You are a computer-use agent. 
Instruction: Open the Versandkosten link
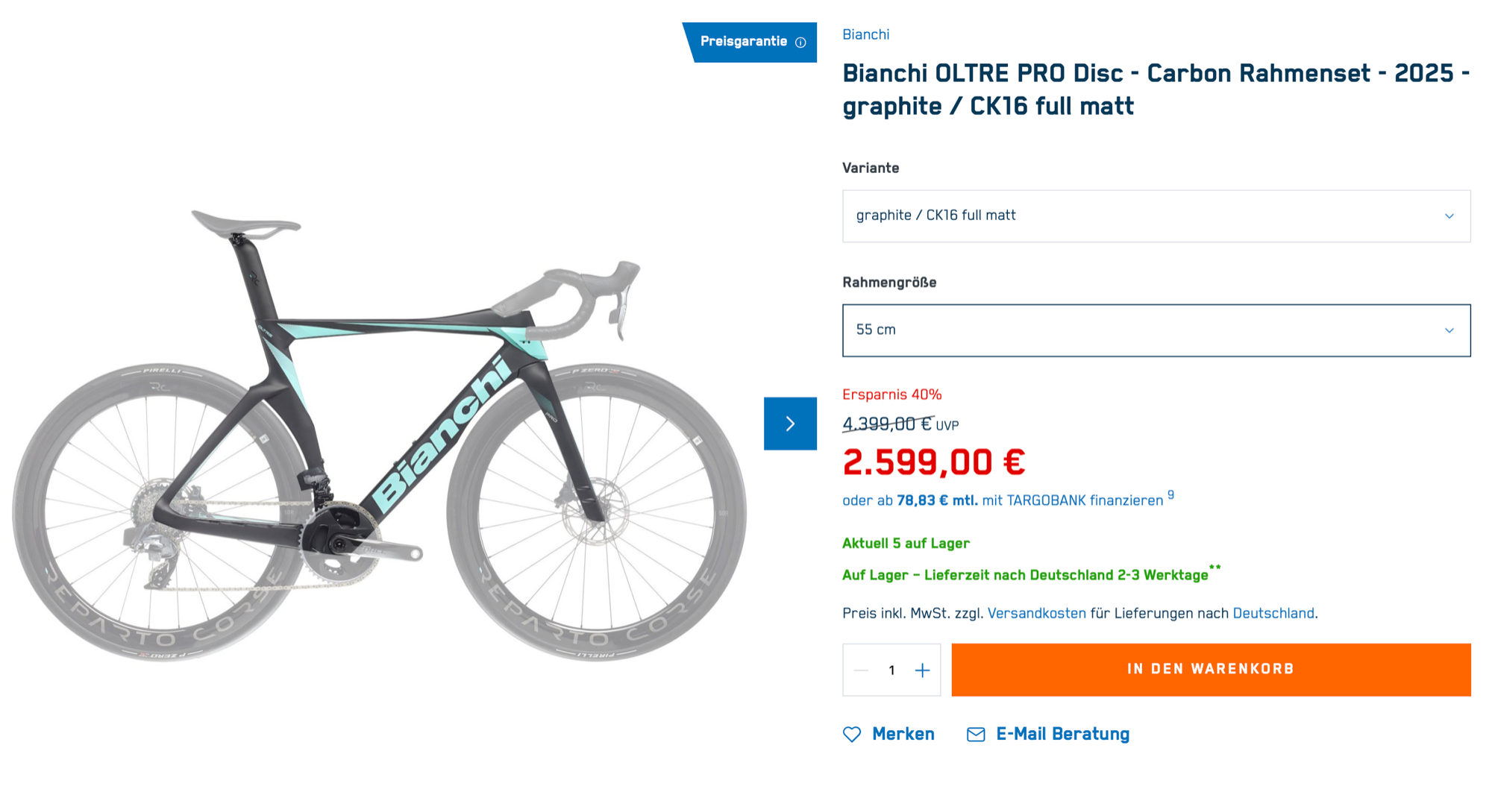pos(1036,613)
